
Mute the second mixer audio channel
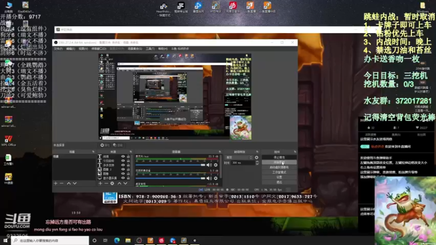(209, 179)
